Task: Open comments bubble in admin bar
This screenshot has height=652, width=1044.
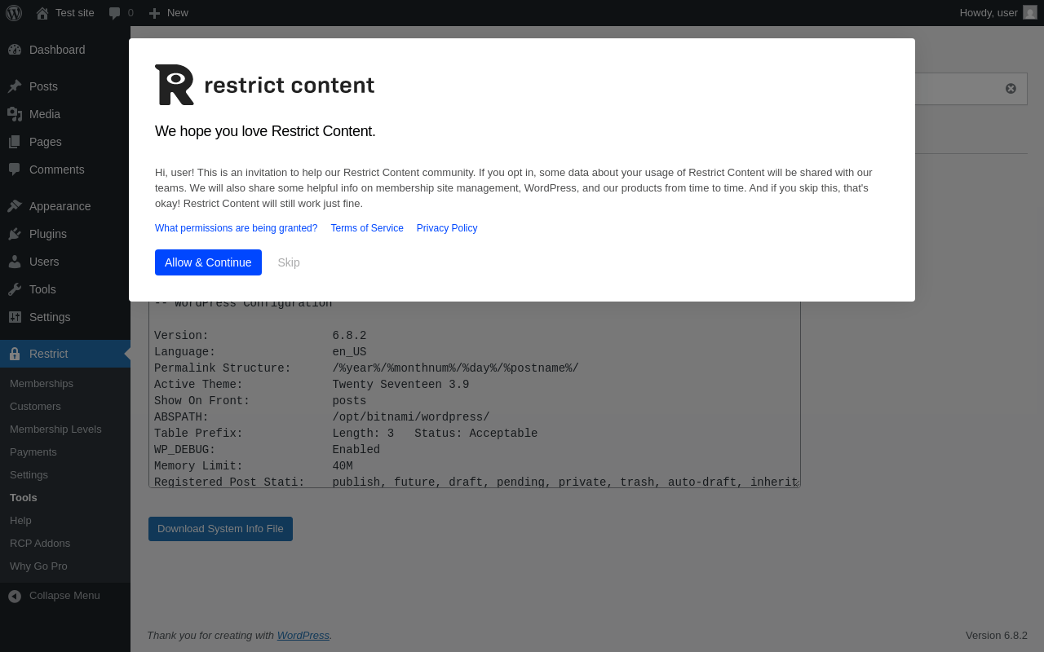Action: pyautogui.click(x=115, y=13)
